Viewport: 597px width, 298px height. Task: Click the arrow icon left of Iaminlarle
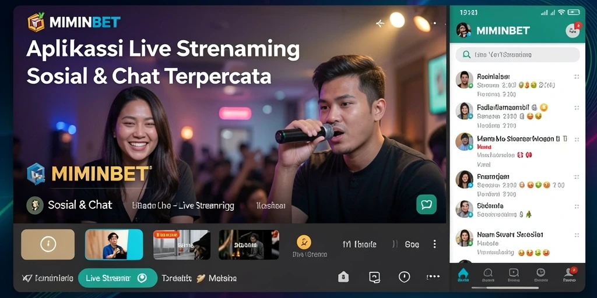point(27,278)
